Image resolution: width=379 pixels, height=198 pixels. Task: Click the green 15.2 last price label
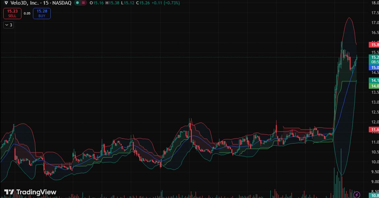374,57
